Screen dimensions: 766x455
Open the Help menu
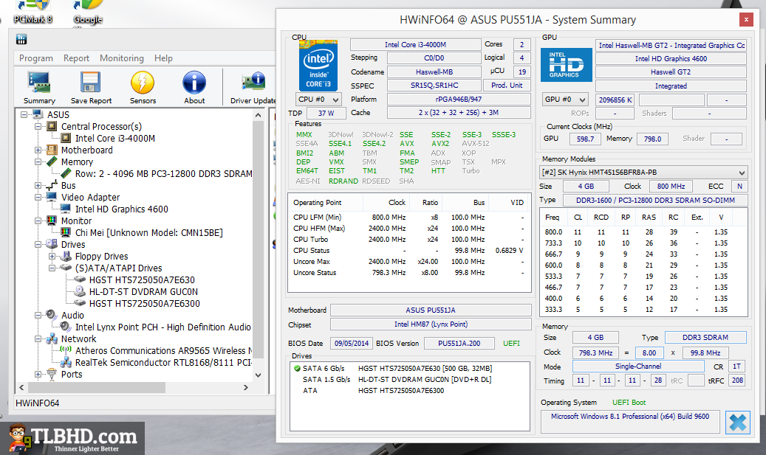(x=163, y=58)
